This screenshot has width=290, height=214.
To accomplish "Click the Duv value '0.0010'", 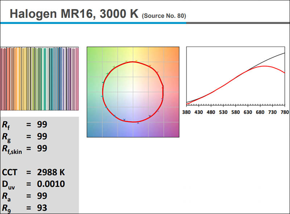I will (x=51, y=184).
